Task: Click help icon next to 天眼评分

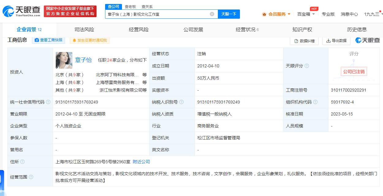Action: tap(307, 66)
